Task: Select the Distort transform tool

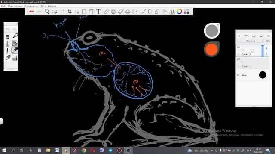Action: tap(84, 12)
